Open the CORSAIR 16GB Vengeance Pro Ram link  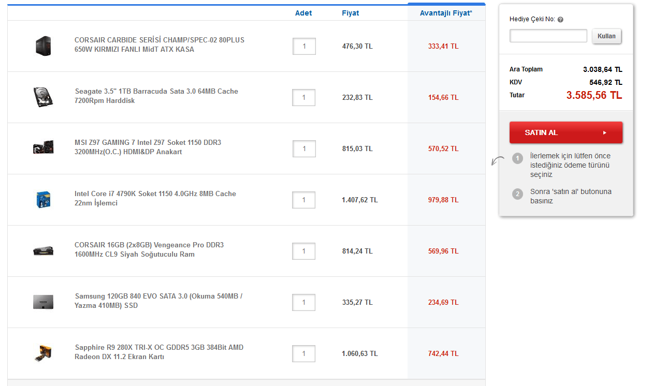point(149,249)
